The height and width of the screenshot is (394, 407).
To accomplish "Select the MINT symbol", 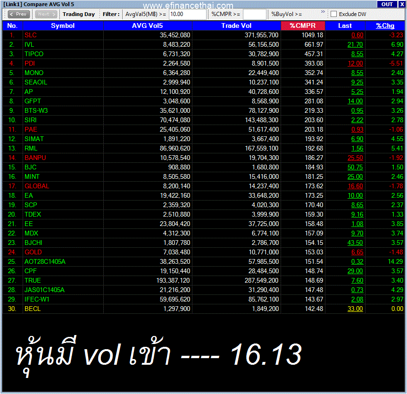I will [32, 176].
